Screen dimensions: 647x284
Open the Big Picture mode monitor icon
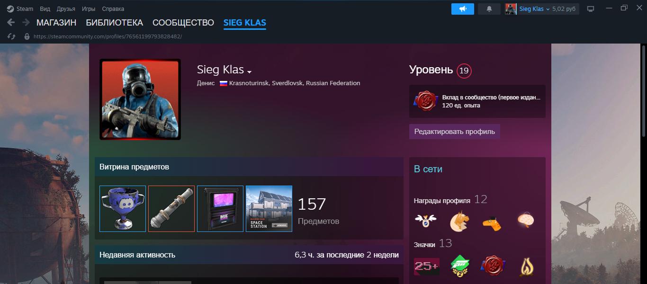pyautogui.click(x=591, y=9)
